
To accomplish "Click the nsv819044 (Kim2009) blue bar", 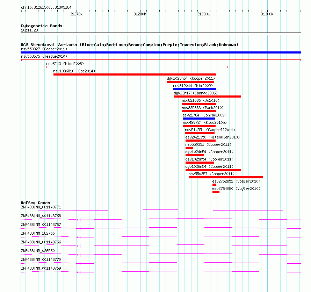I will (195, 89).
